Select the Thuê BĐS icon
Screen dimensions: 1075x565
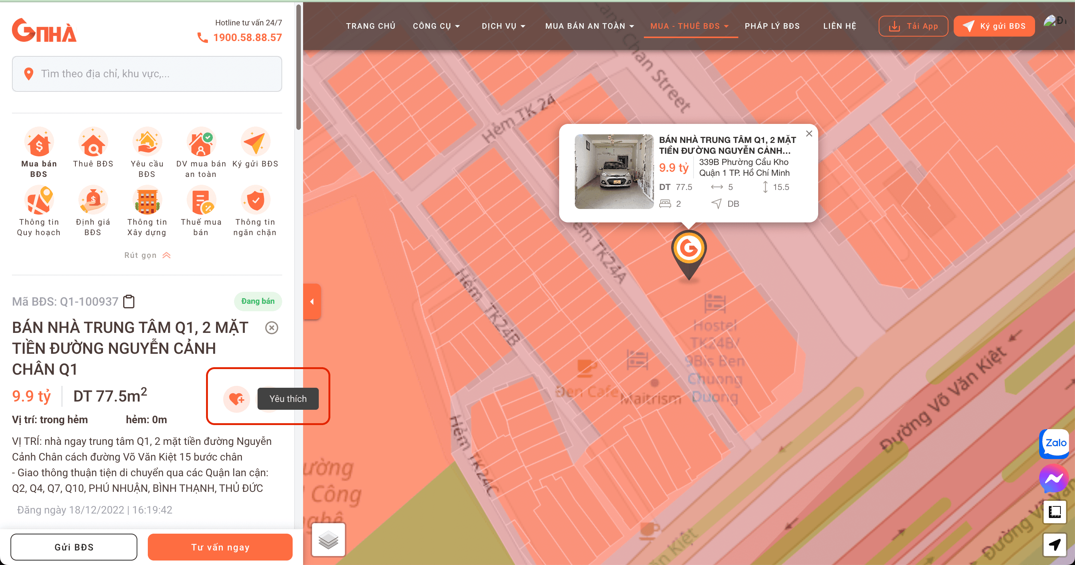point(93,142)
